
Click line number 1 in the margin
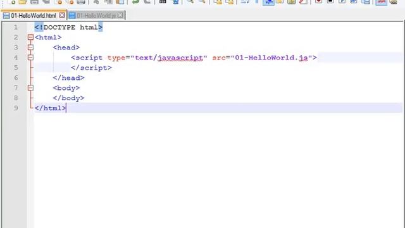[x=16, y=27]
